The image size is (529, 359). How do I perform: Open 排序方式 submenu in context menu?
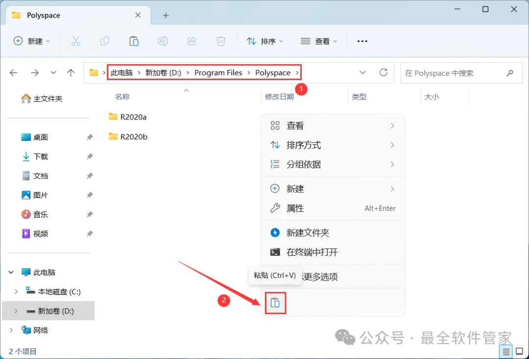tap(333, 145)
